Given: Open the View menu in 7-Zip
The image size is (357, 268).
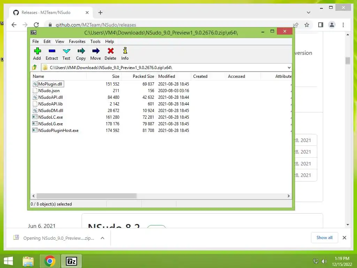Looking at the screenshot, I should pyautogui.click(x=60, y=42).
